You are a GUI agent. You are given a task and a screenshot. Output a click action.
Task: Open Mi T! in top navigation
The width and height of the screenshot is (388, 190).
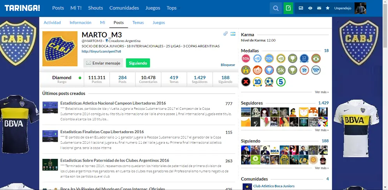[x=76, y=8]
